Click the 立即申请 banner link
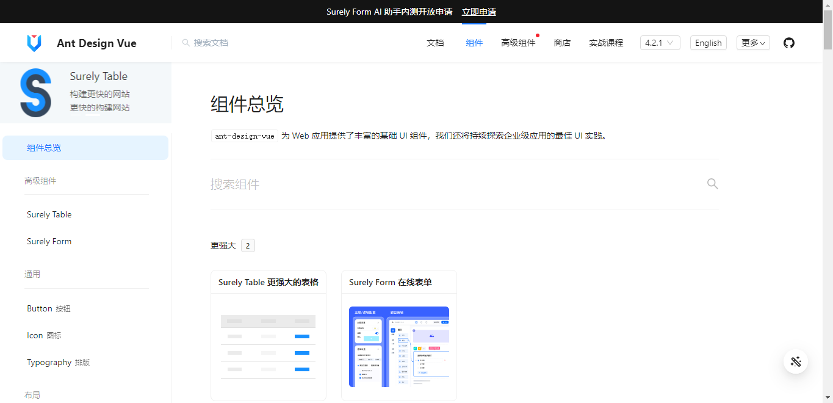 [x=478, y=12]
